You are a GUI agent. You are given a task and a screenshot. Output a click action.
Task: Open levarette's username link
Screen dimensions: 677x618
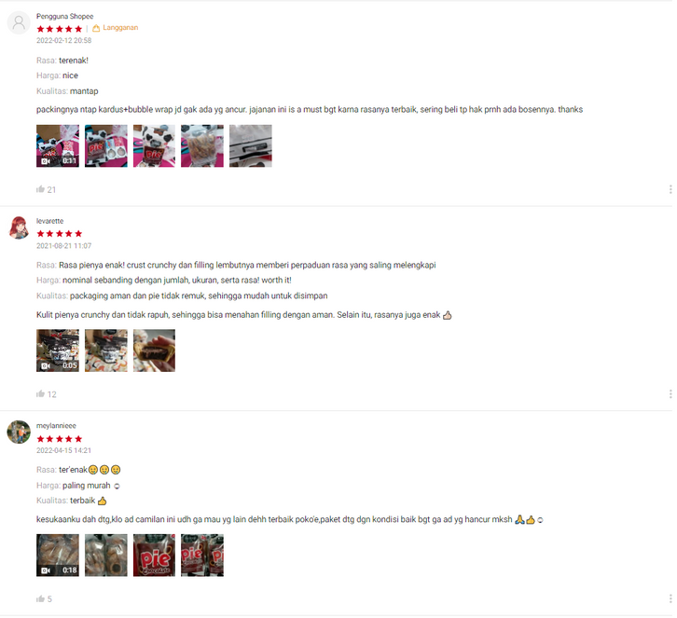[49, 221]
